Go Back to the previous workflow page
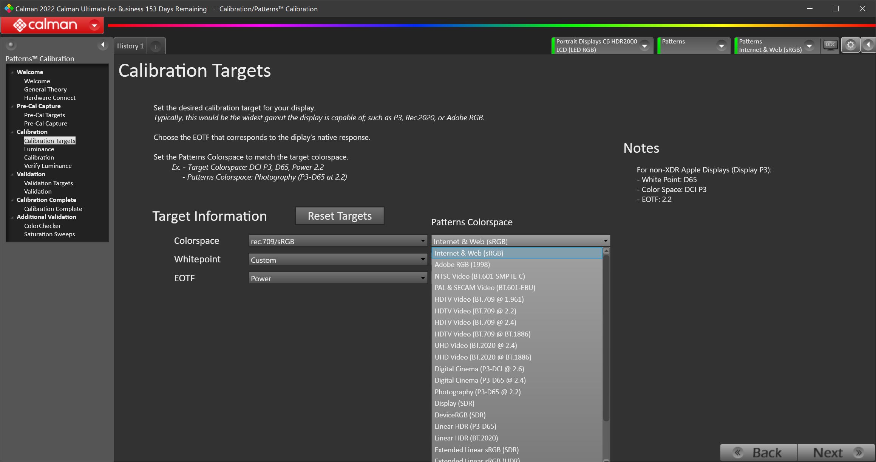Viewport: 876px width, 462px height. click(x=759, y=453)
